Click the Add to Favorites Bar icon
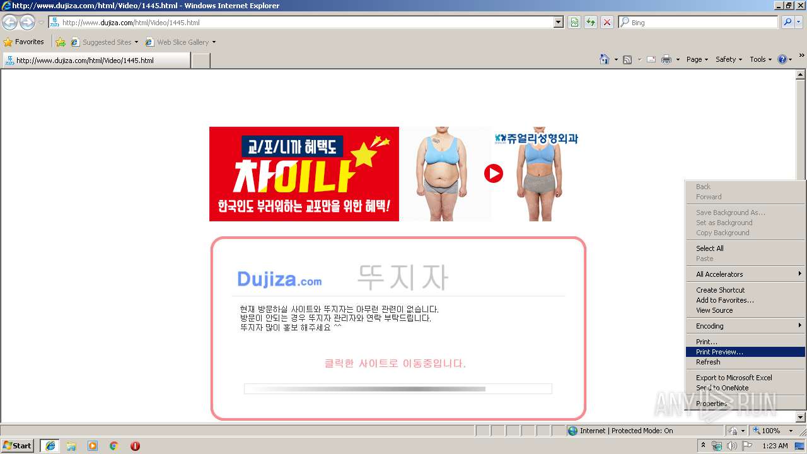The width and height of the screenshot is (807, 454). point(60,42)
